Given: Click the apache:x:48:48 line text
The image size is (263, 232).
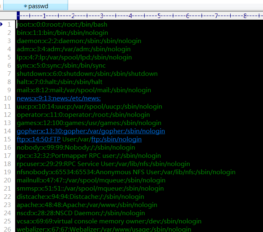Looking at the screenshot, I should click(x=87, y=205).
